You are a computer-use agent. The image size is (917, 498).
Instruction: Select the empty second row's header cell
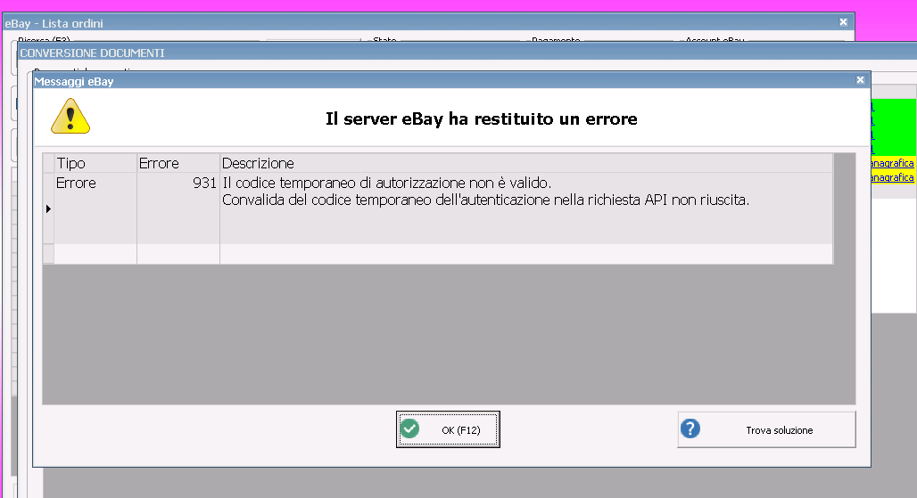click(48, 253)
